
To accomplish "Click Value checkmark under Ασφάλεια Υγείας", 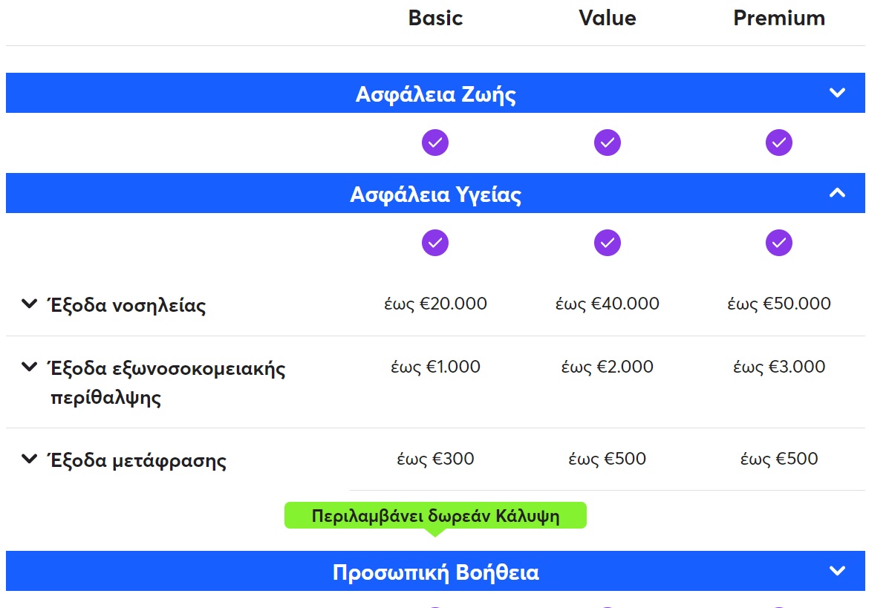I will (608, 243).
